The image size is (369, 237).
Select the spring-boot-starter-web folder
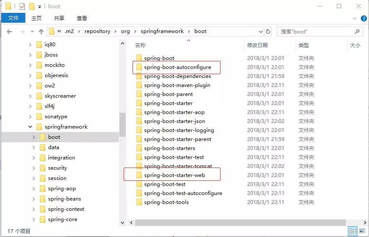point(174,175)
